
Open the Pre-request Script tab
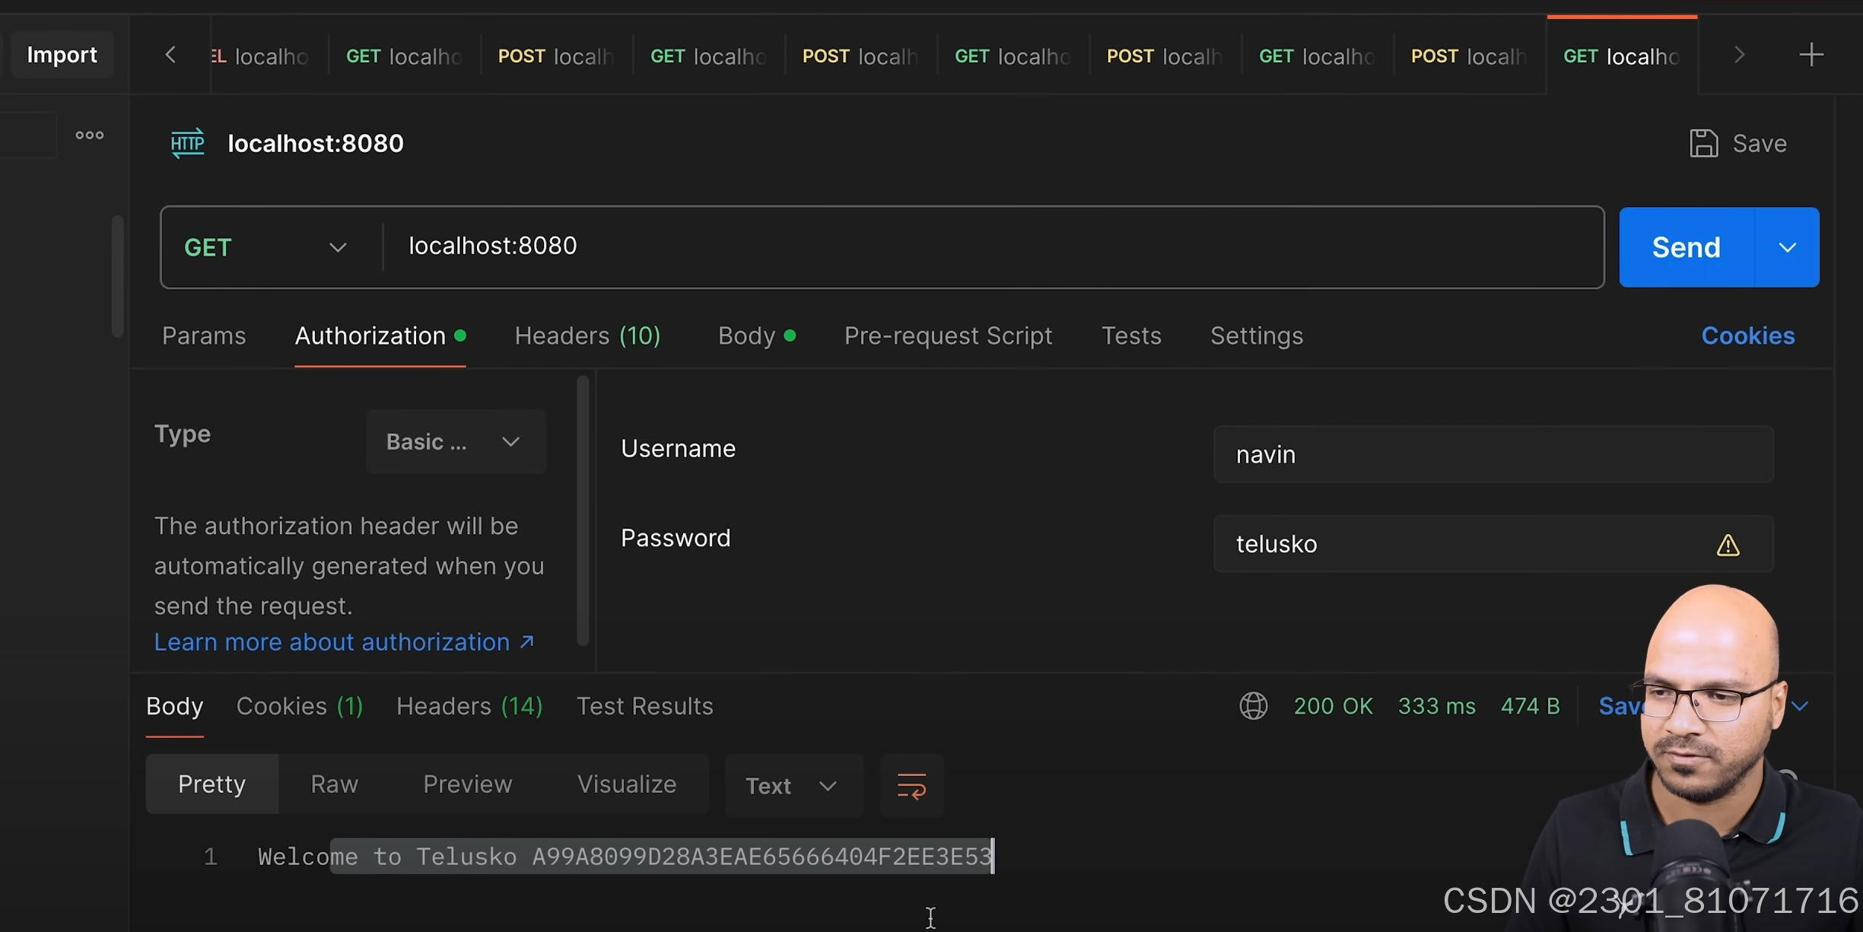pos(948,336)
